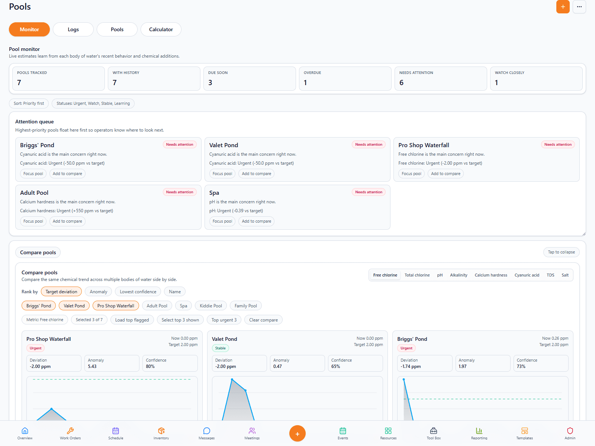The image size is (595, 446).
Task: Open the Inventory screen
Action: pyautogui.click(x=161, y=433)
